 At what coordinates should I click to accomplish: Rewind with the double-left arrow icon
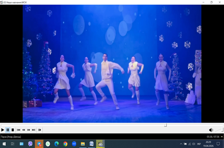pyautogui.click(x=23, y=130)
